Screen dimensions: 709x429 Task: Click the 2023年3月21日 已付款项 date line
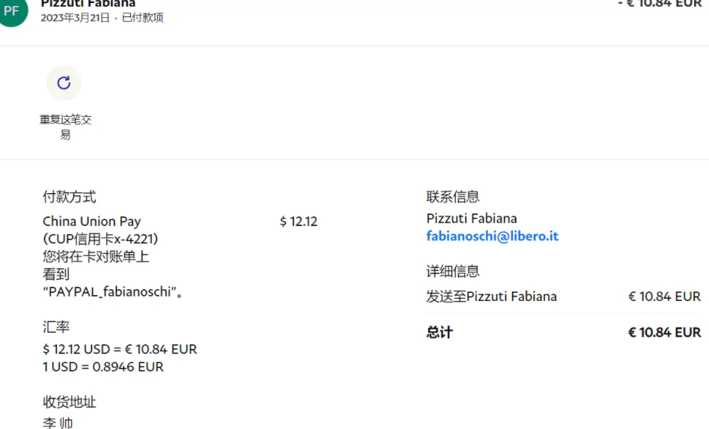[x=102, y=18]
